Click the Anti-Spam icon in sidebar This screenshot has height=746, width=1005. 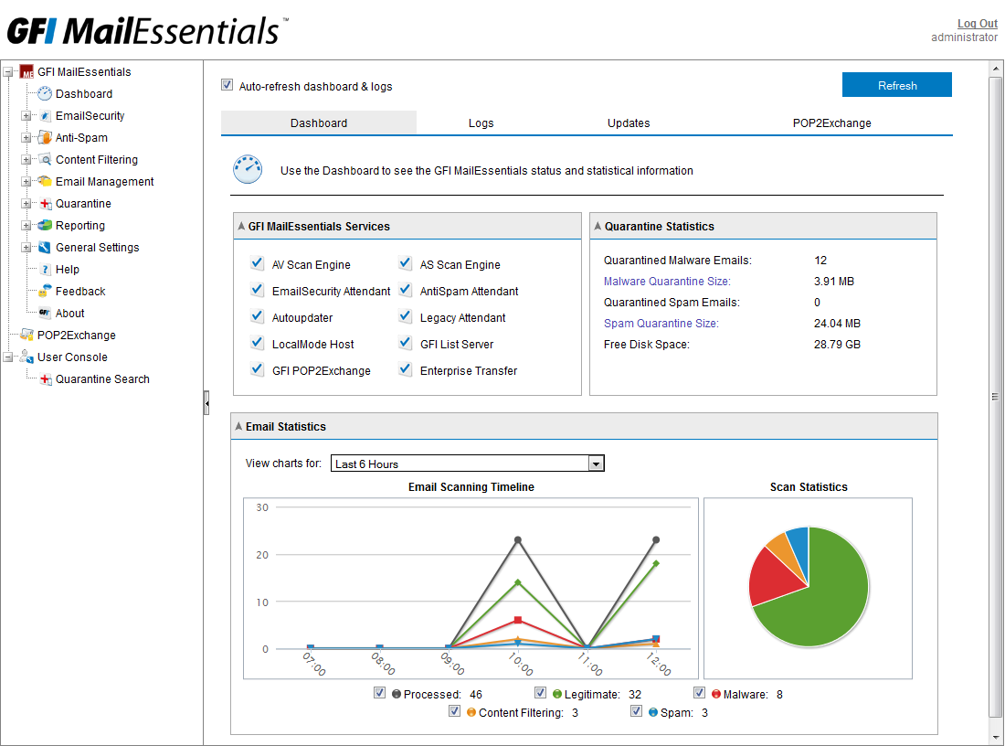(x=45, y=138)
